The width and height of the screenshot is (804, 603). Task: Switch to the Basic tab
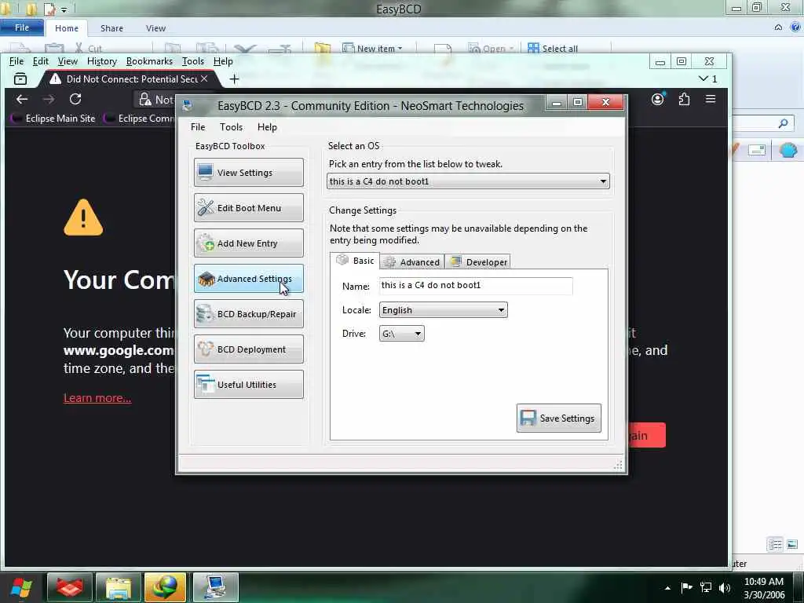(355, 261)
